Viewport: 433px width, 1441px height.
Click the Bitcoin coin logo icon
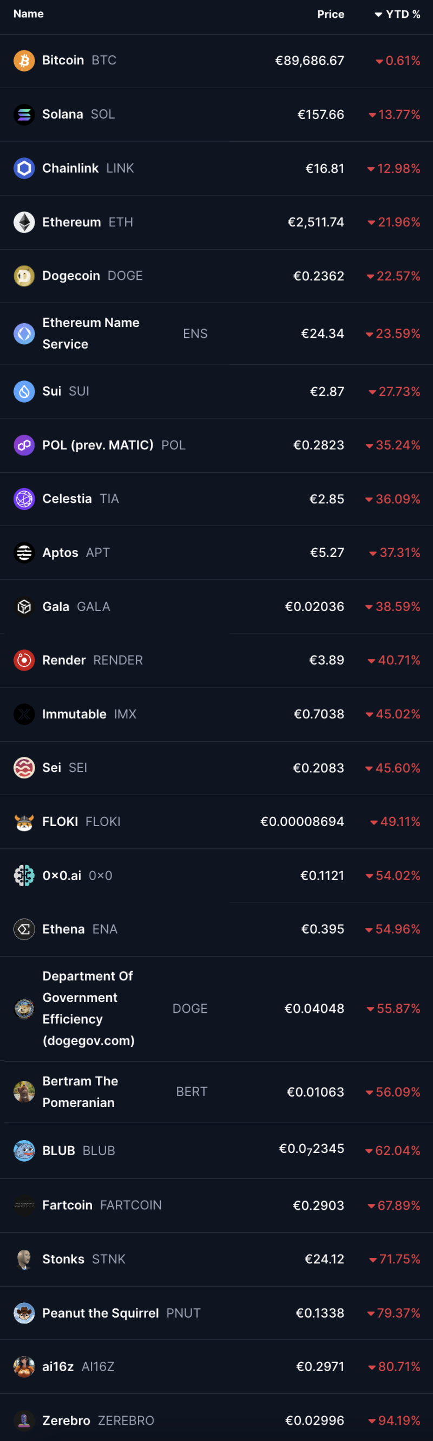click(x=24, y=61)
